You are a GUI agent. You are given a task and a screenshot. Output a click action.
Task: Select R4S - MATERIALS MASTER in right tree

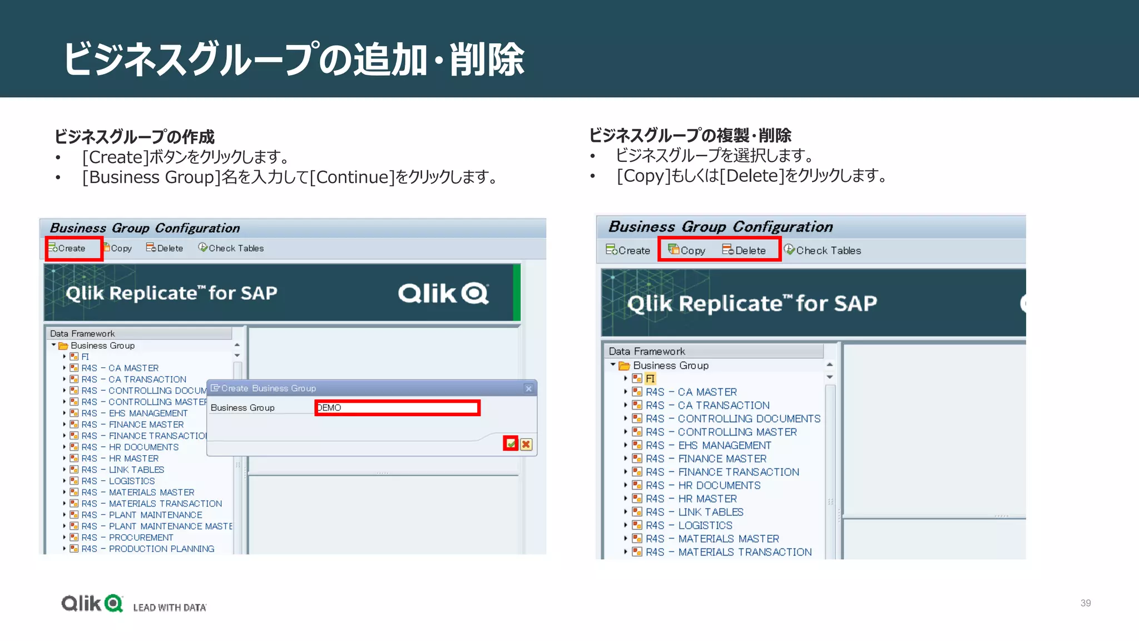click(x=712, y=539)
